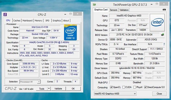
Task: Click the Bandwidth value 21.3 GB/s
Action: pos(154,63)
